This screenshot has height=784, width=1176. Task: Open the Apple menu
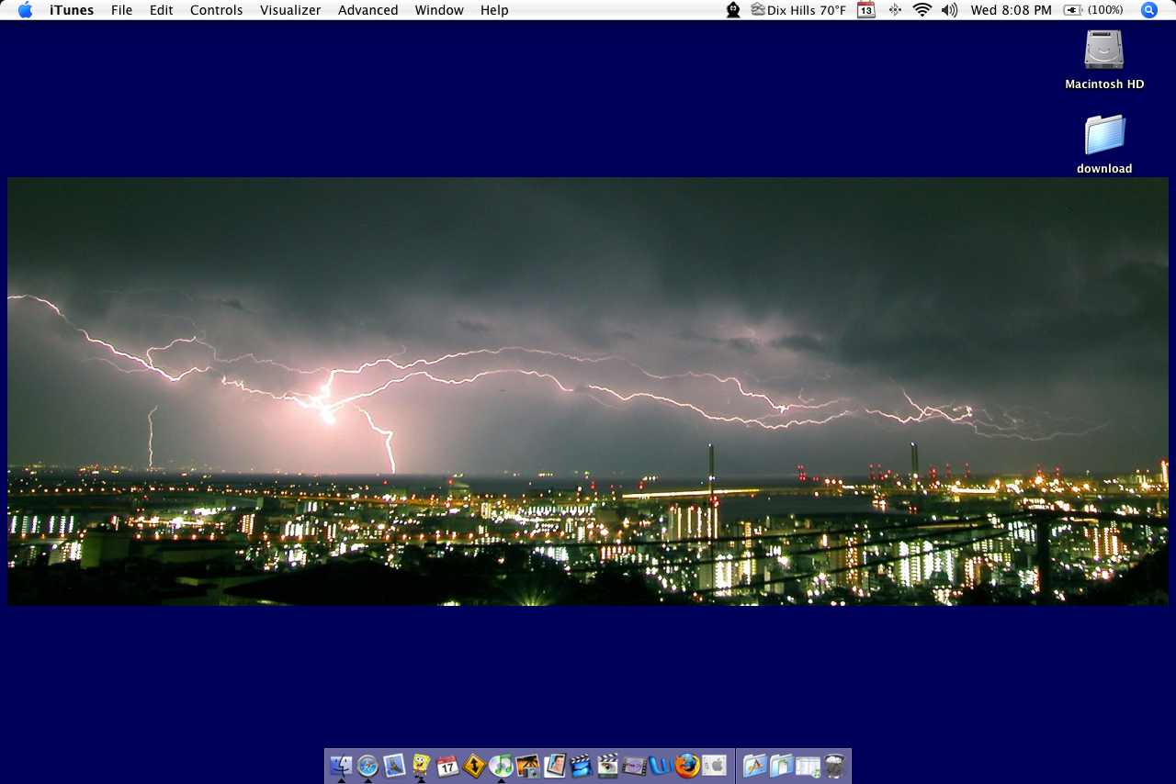[25, 10]
